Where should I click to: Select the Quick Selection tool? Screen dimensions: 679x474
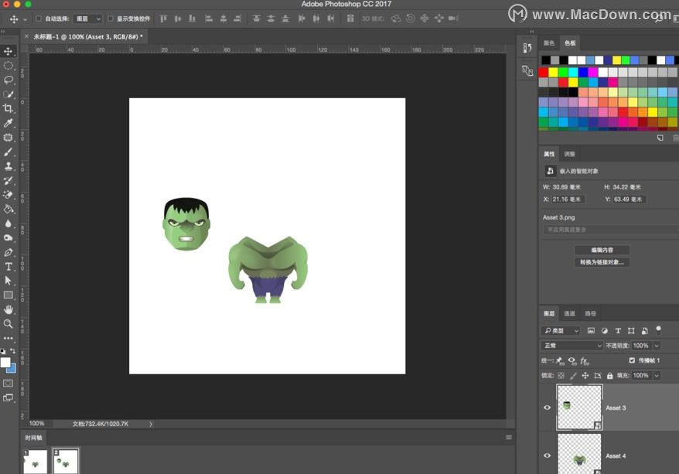[9, 94]
